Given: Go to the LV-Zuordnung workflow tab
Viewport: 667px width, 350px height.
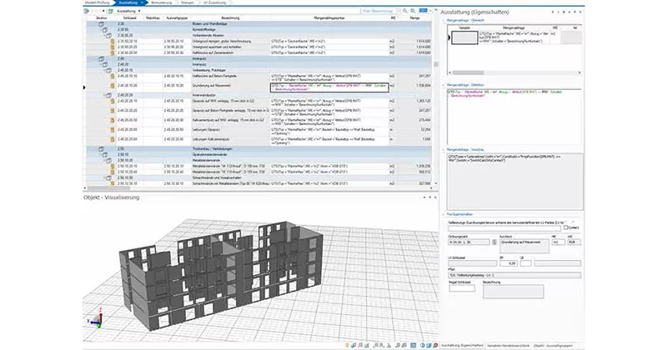Looking at the screenshot, I should [214, 2].
